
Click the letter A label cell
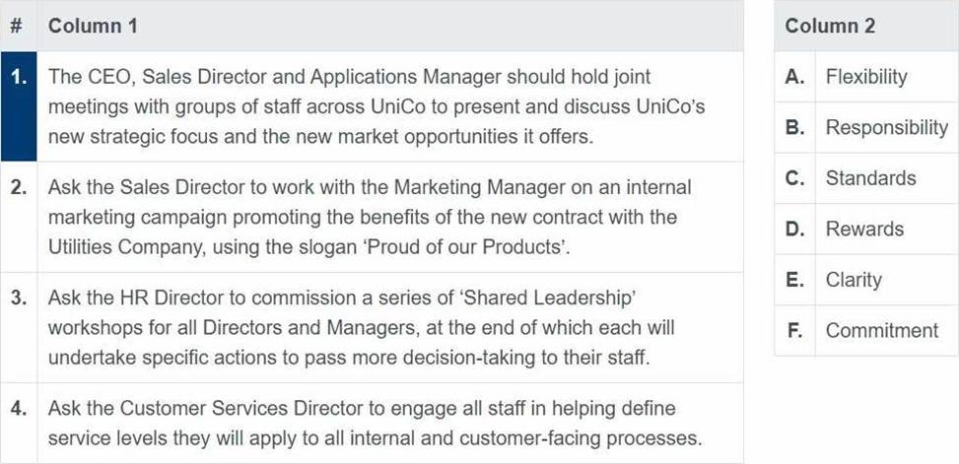[794, 77]
